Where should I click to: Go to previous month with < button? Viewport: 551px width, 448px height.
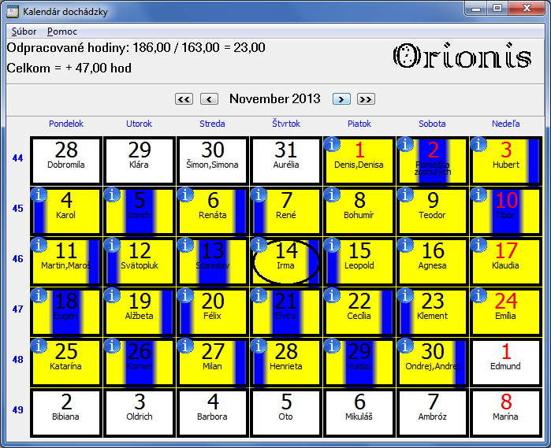pos(209,99)
